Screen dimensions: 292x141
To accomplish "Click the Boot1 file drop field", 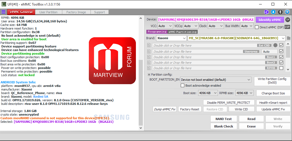I will tap(215, 57).
